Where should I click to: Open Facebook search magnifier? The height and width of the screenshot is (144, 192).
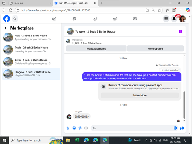pyautogui.click(x=15, y=19)
